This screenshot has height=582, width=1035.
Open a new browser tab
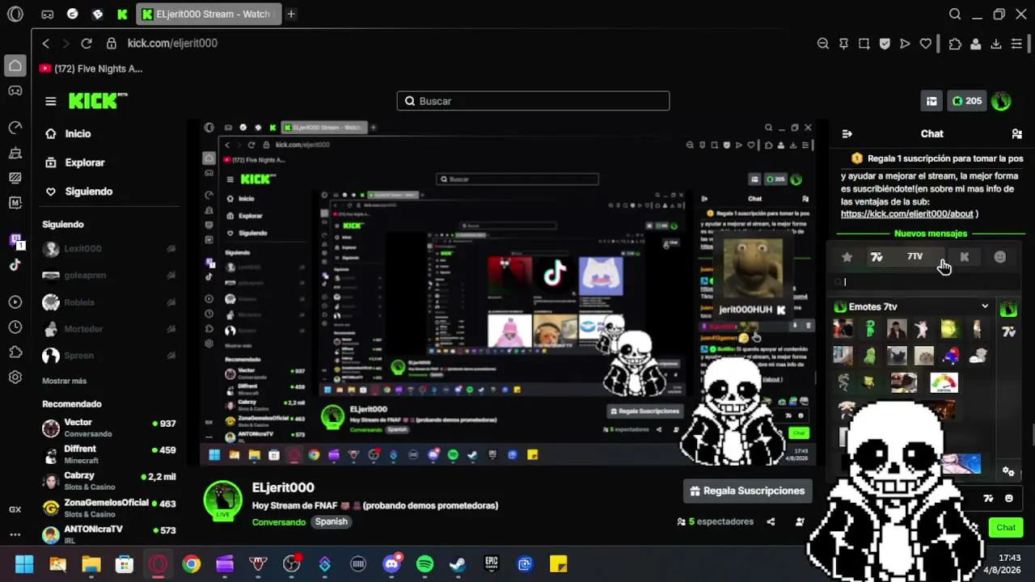click(291, 14)
